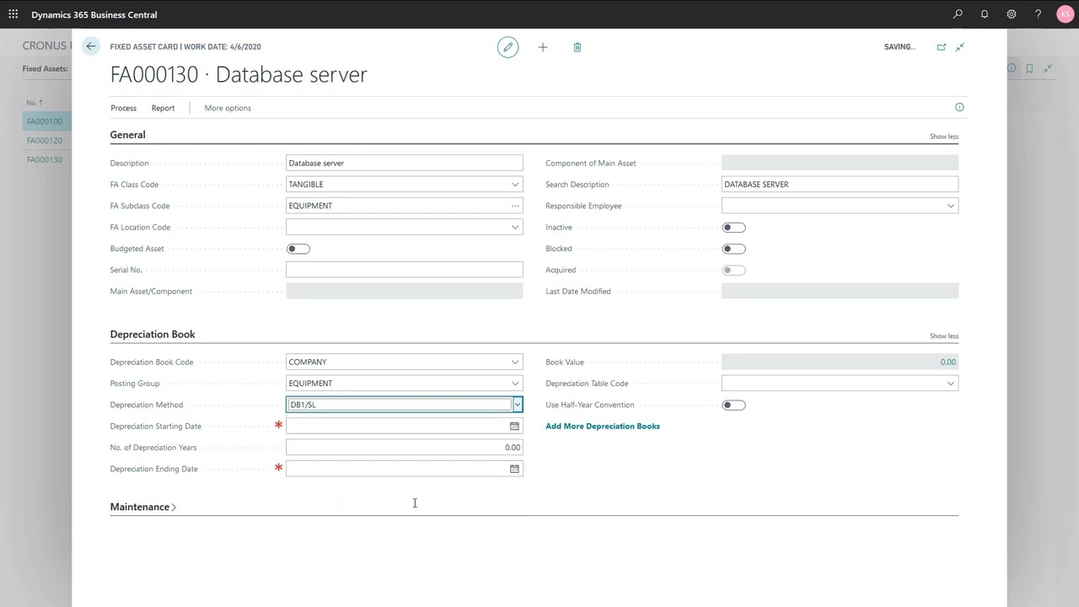Screen dimensions: 1079x607
Task: Click the Description input field
Action: point(405,163)
